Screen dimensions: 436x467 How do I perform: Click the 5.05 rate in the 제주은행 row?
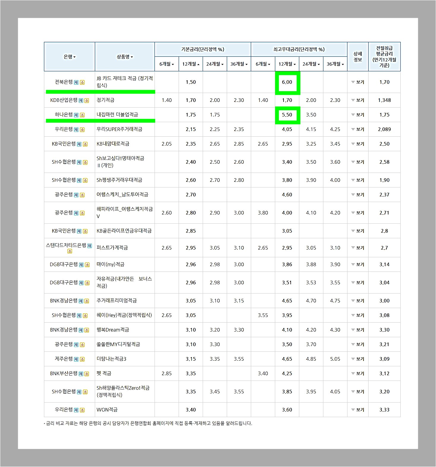click(335, 359)
